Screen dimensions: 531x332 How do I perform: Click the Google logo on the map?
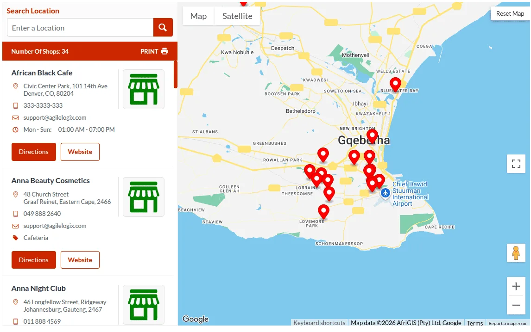[x=196, y=319]
